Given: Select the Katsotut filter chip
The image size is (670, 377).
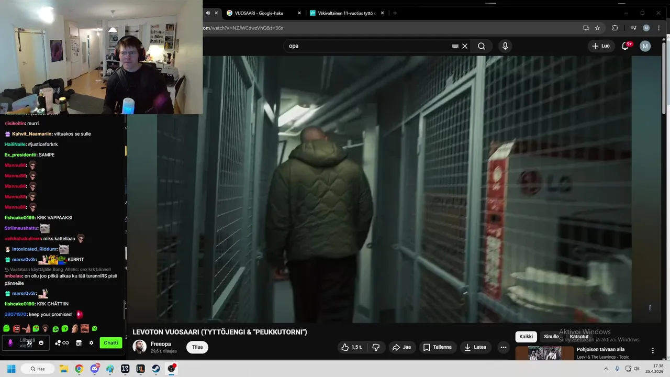Looking at the screenshot, I should (x=579, y=337).
